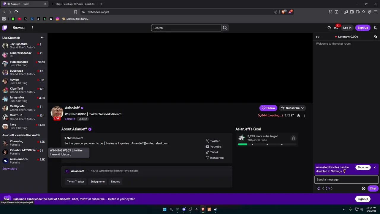Click the magnifier search button
Image resolution: width=380 pixels, height=214 pixels.
[x=225, y=28]
